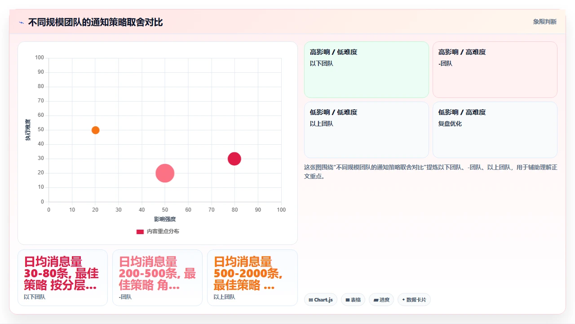This screenshot has height=324, width=575.
Task: Select the 表格 tag
Action: point(353,300)
